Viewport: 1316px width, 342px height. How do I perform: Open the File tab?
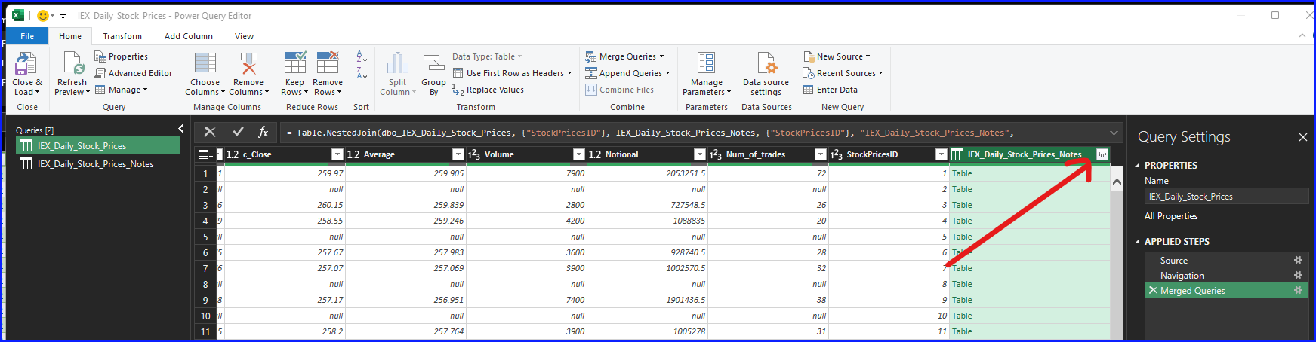[x=27, y=36]
